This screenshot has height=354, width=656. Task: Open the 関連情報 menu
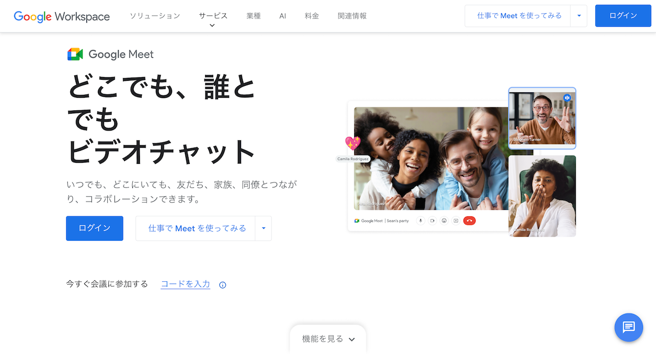tap(352, 16)
